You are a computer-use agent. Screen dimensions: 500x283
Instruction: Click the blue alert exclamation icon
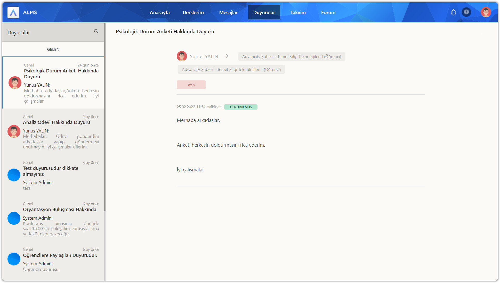pyautogui.click(x=466, y=12)
